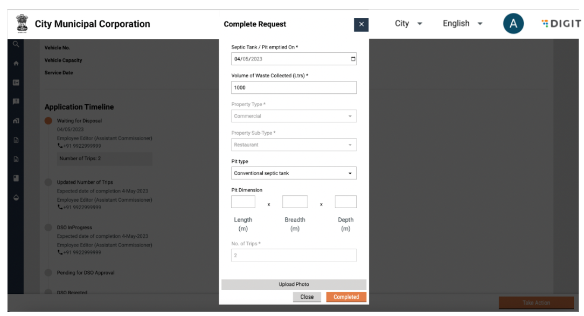Open the Property Type dropdown
The image size is (584, 316).
coord(294,116)
